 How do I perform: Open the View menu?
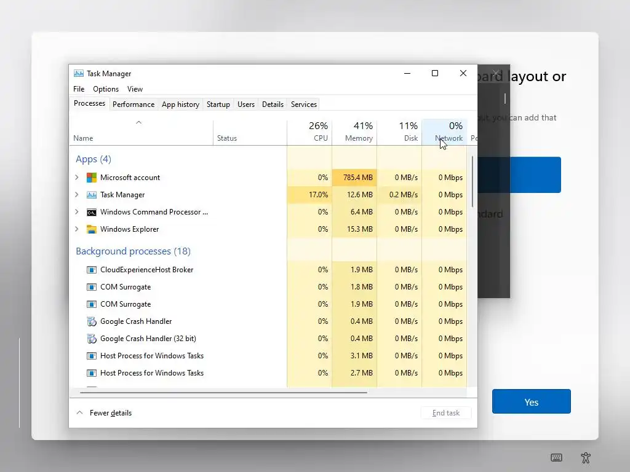click(x=135, y=89)
